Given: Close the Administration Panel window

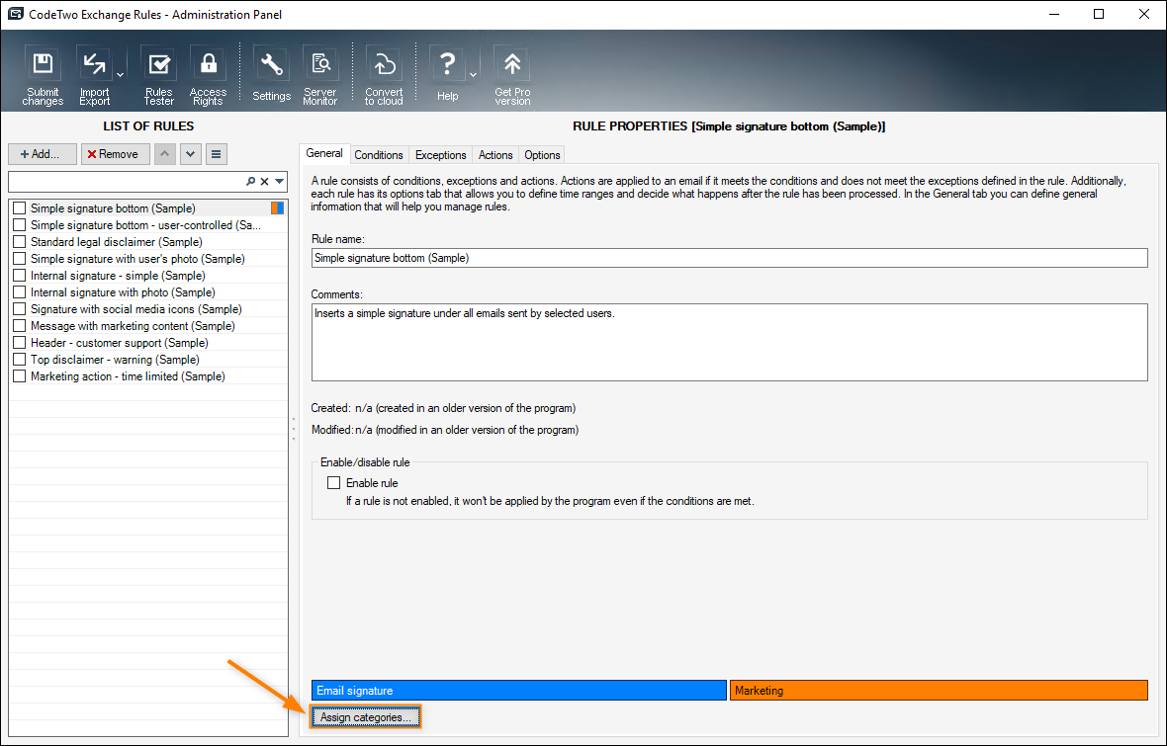Looking at the screenshot, I should [x=1144, y=14].
